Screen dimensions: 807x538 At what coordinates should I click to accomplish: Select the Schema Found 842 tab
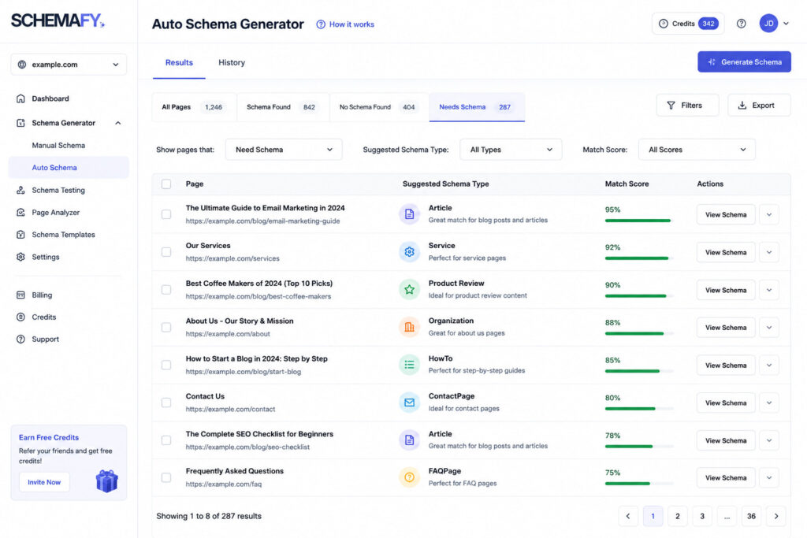pyautogui.click(x=283, y=107)
